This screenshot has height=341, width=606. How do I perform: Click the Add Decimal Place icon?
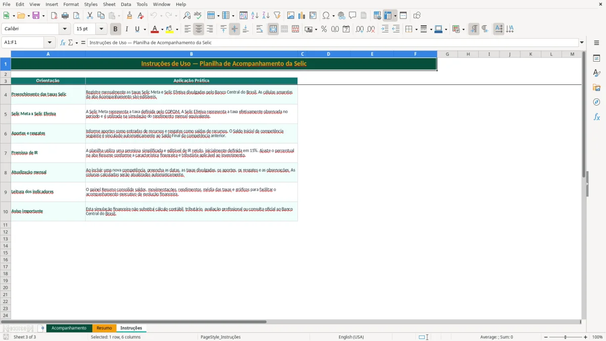(360, 29)
